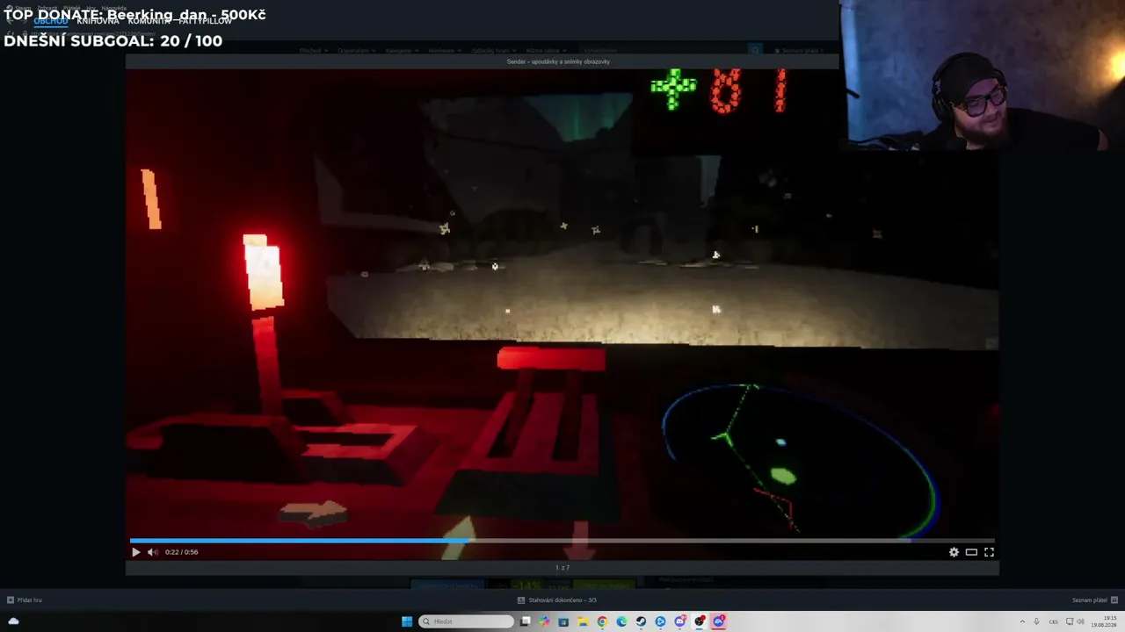Click 'Přidat hru' to add a game

click(x=25, y=600)
